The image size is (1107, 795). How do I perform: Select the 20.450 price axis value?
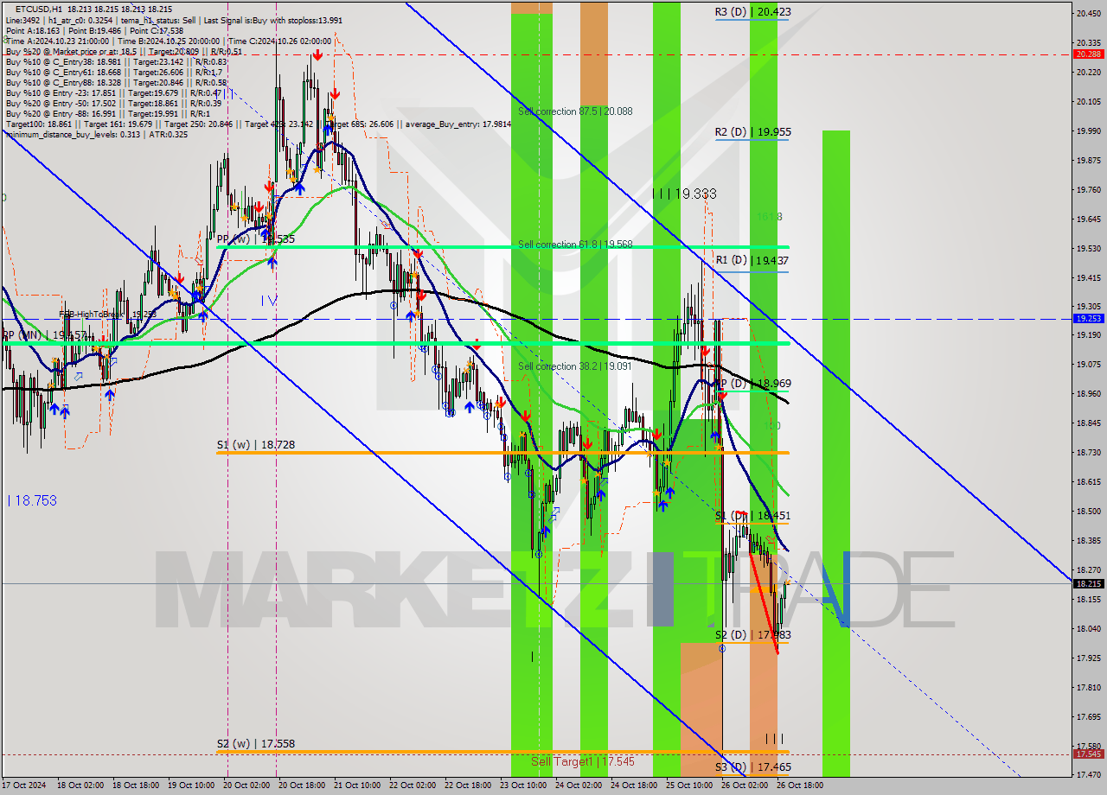(1088, 13)
